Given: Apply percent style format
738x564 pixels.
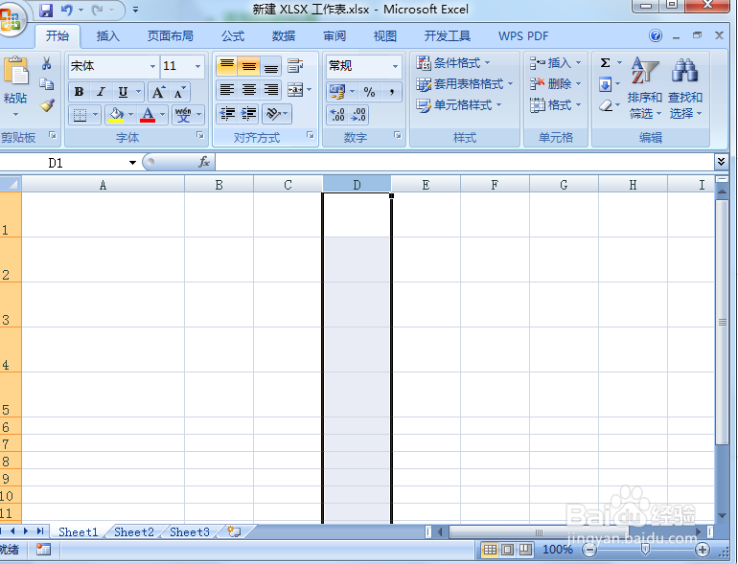Looking at the screenshot, I should tap(369, 92).
